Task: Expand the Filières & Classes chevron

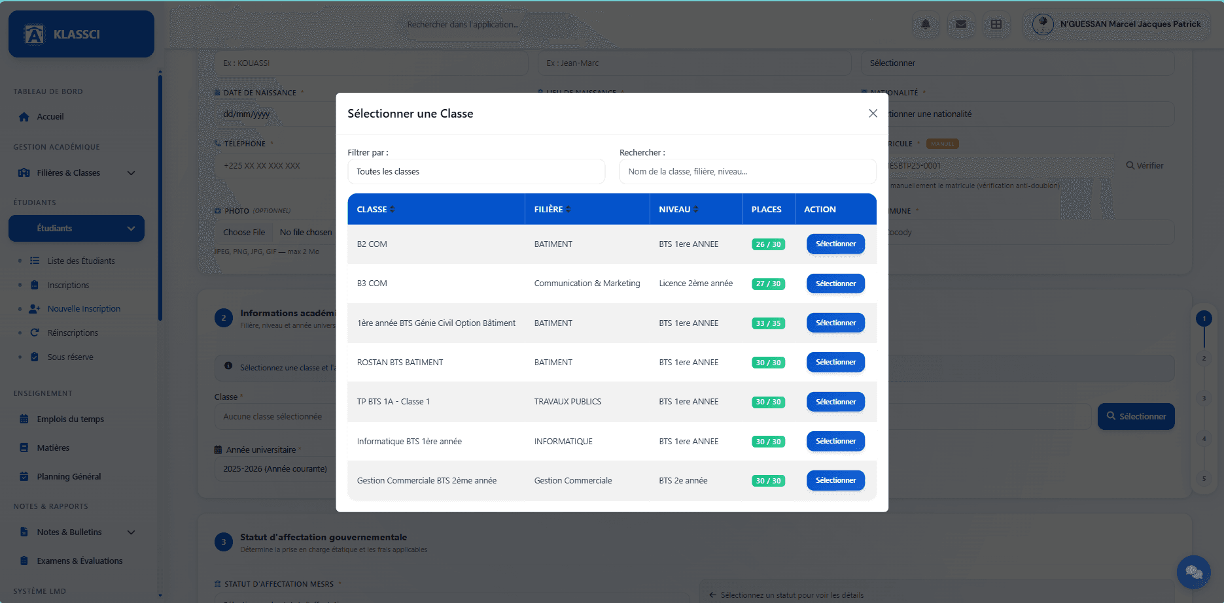Action: [x=131, y=173]
